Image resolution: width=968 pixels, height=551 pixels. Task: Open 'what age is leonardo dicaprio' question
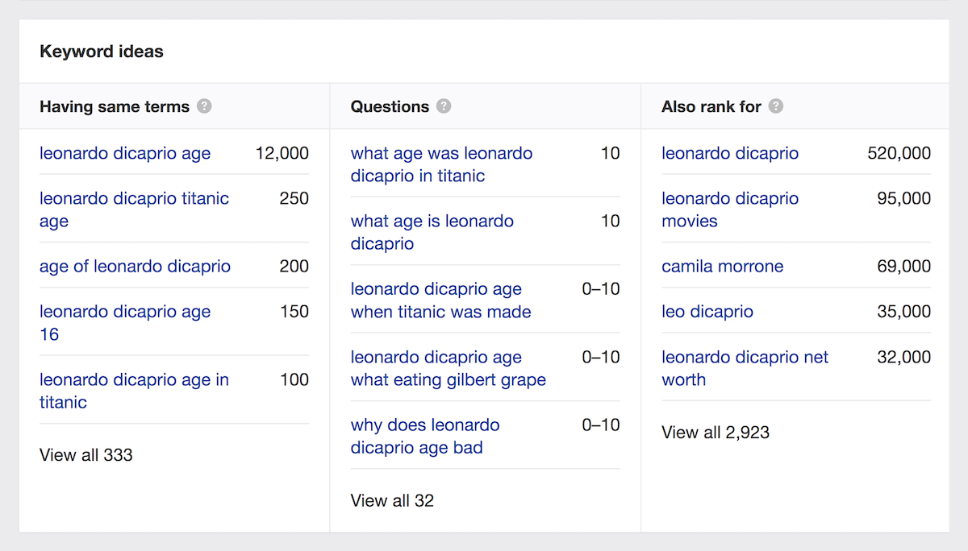pos(432,232)
